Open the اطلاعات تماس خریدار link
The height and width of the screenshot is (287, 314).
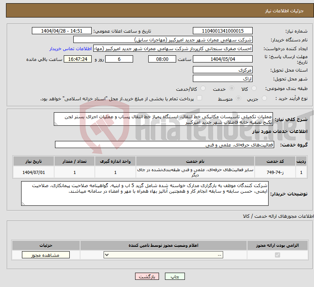71,49
